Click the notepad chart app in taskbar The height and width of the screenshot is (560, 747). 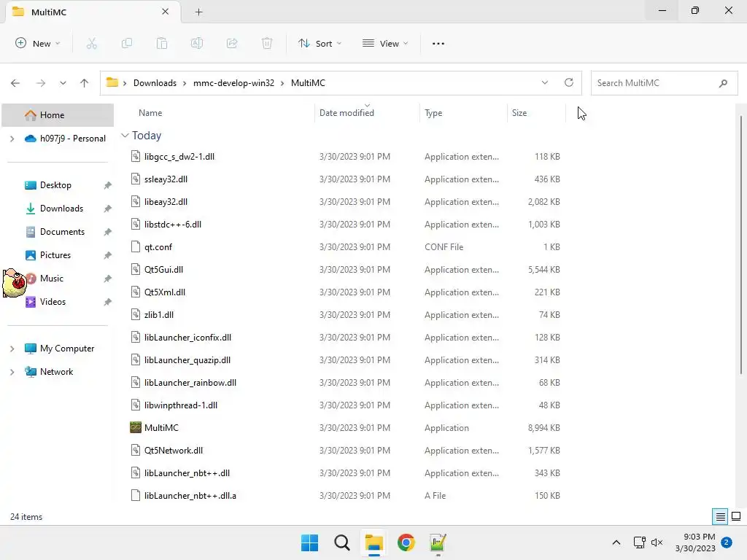click(x=438, y=542)
